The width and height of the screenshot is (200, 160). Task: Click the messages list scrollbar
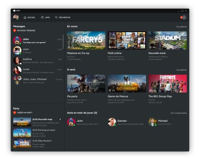click(x=63, y=42)
